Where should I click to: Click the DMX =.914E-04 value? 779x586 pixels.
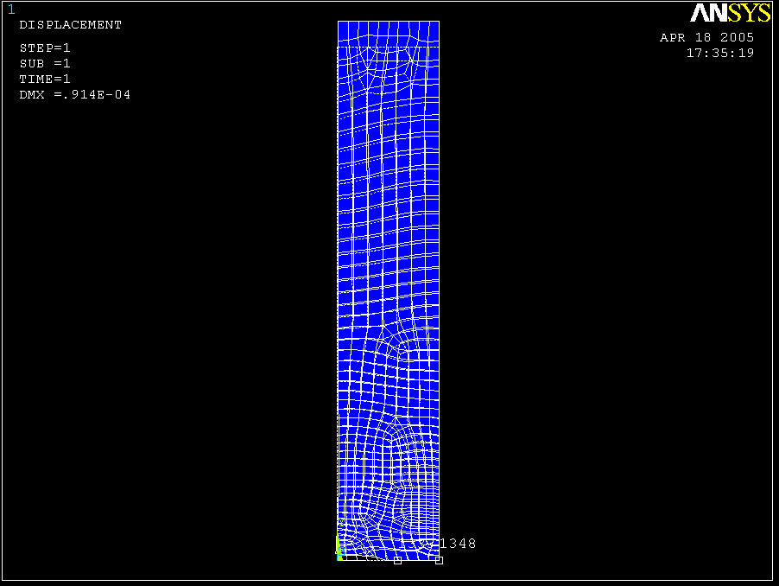click(x=74, y=94)
